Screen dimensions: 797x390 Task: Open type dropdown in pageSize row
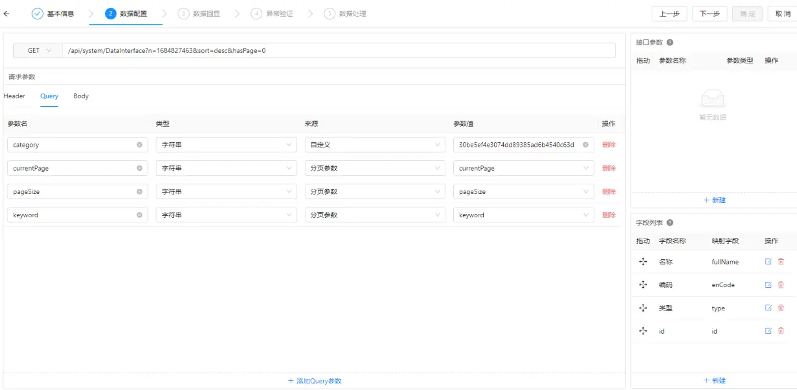226,192
